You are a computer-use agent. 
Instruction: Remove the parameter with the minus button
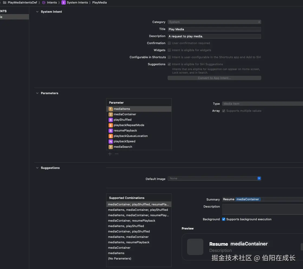click(x=116, y=154)
